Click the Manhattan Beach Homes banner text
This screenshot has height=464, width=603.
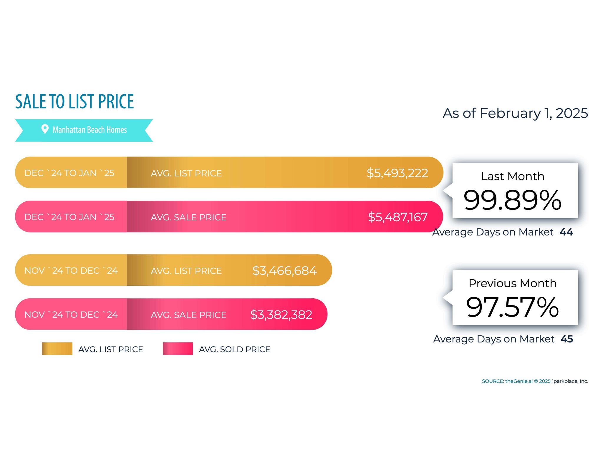90,130
